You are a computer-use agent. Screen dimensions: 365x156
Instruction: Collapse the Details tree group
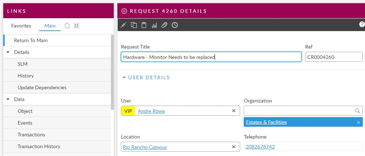pos(8,52)
